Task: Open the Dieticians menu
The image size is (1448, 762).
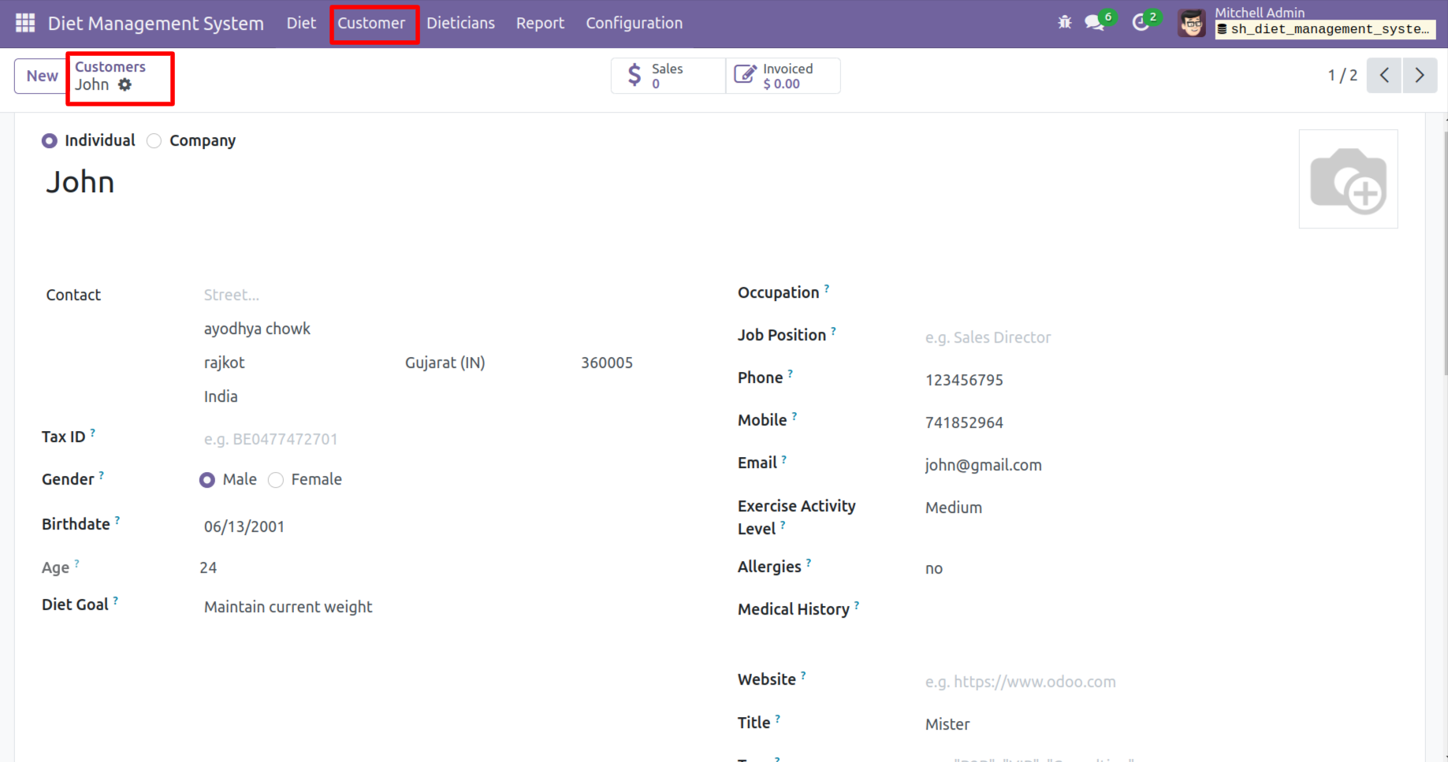Action: click(x=460, y=23)
